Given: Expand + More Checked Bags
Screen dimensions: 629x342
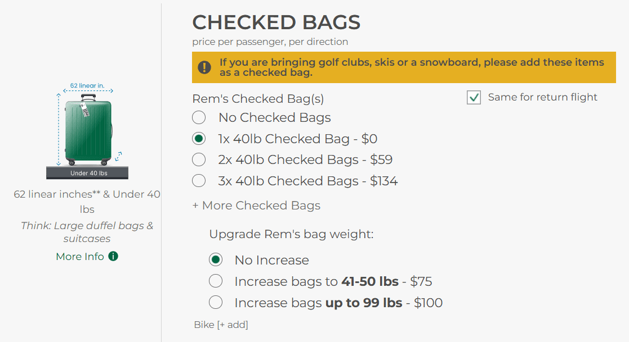Looking at the screenshot, I should click(x=256, y=205).
